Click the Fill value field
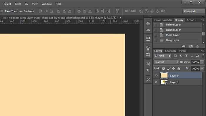Screen dimensions: 206x116 pos(195,69)
